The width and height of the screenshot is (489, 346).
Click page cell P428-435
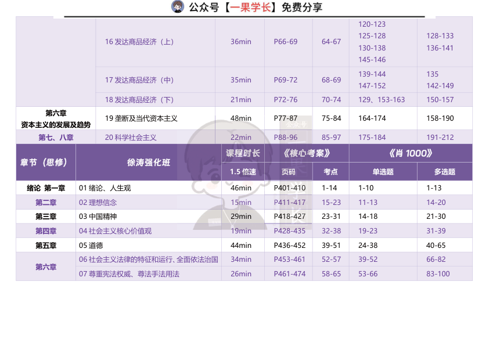click(x=290, y=231)
